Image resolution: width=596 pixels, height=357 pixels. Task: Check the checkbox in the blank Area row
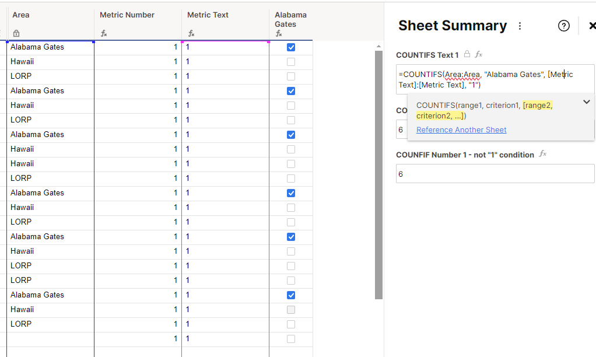point(291,339)
